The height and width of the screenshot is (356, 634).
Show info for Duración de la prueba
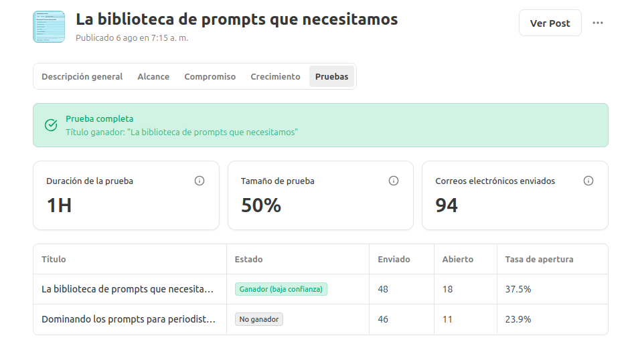200,181
